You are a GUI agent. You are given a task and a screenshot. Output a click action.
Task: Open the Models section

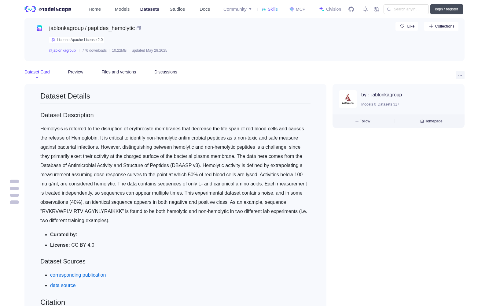pyautogui.click(x=122, y=9)
